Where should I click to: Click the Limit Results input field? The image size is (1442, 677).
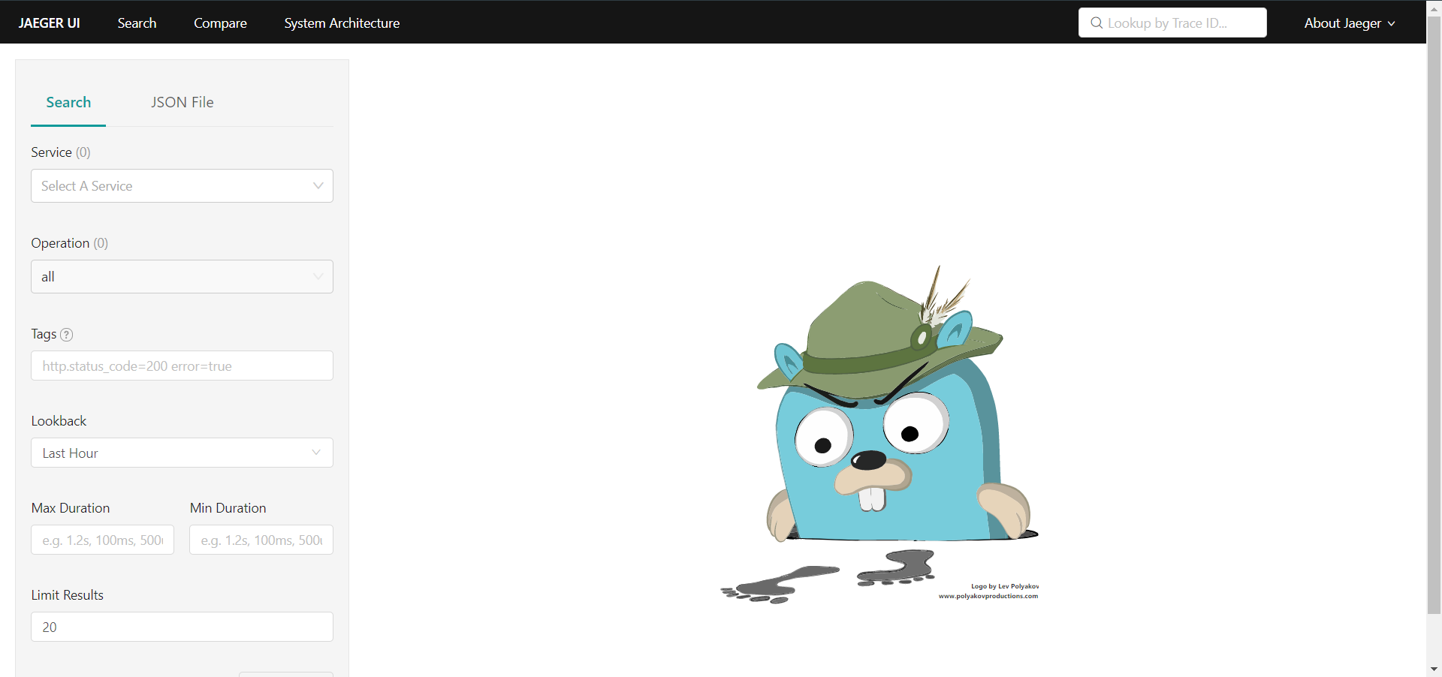182,627
